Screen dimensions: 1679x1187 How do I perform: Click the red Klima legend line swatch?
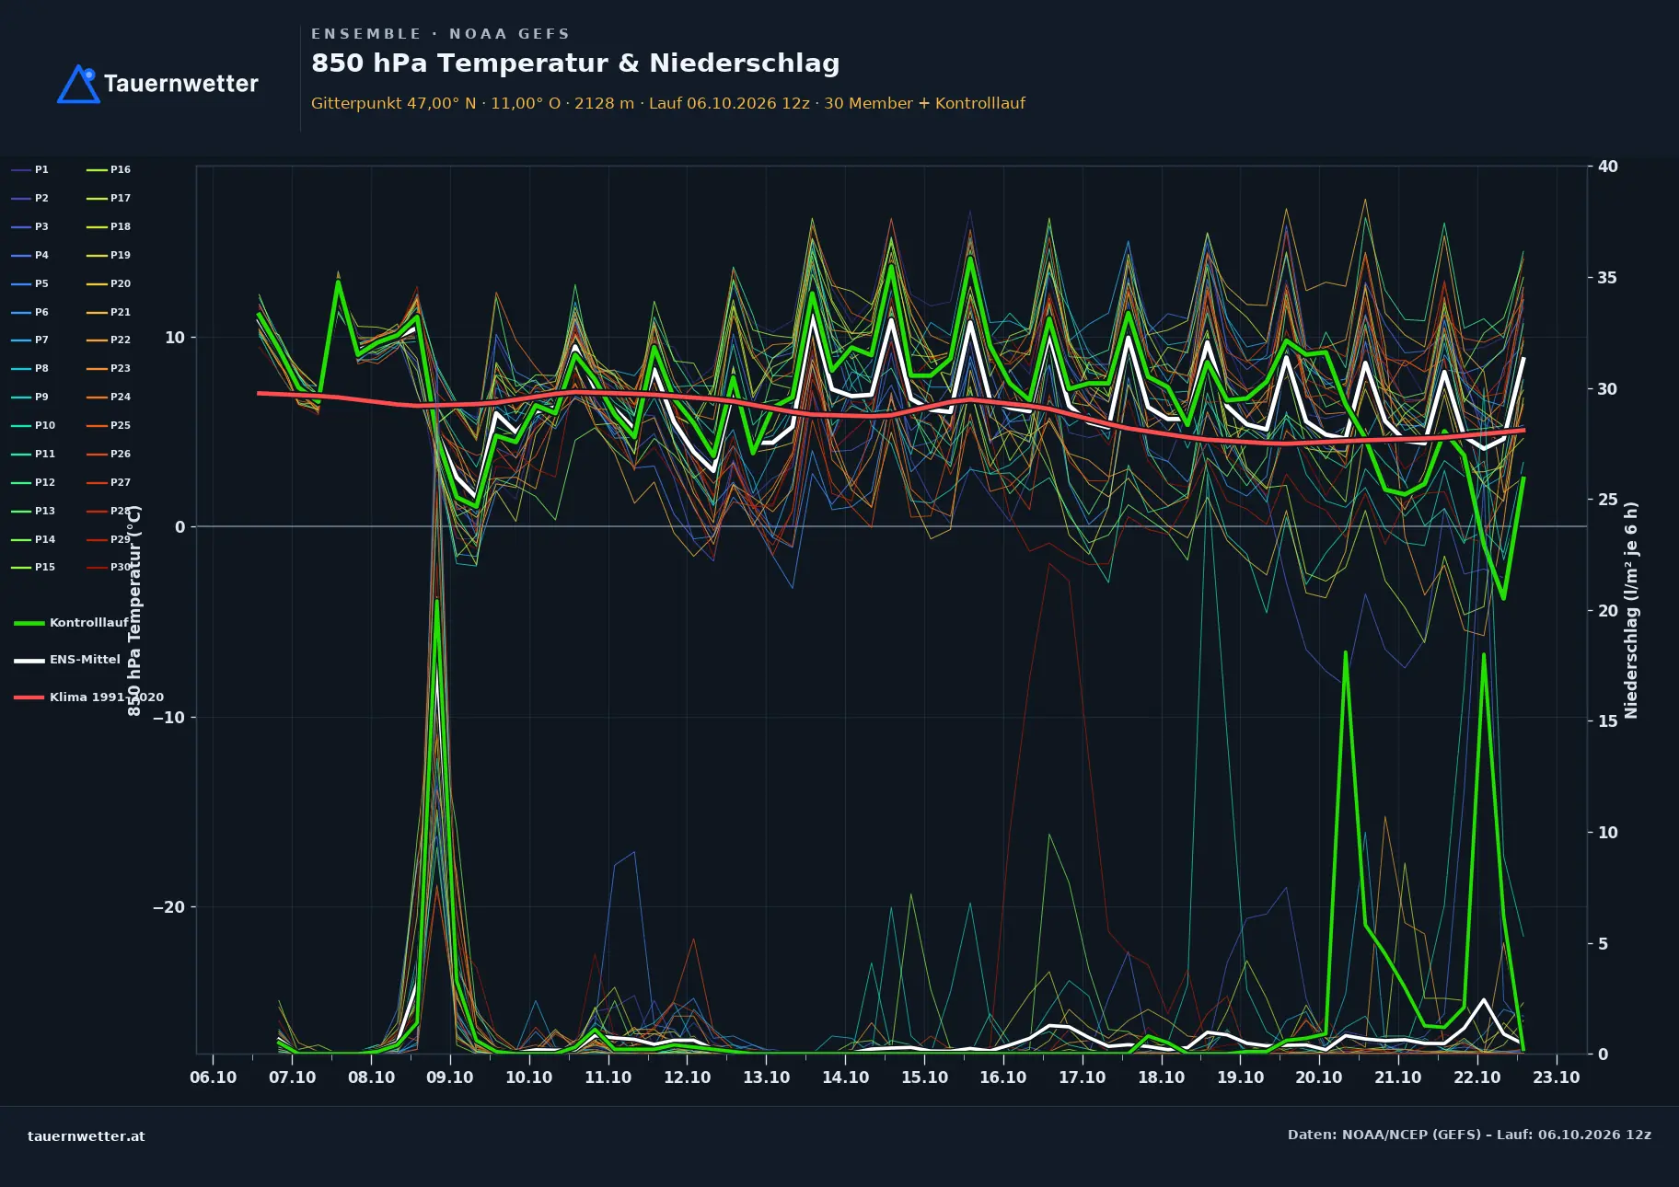point(29,697)
